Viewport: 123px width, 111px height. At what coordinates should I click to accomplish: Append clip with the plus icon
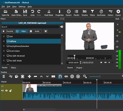(x=29, y=76)
